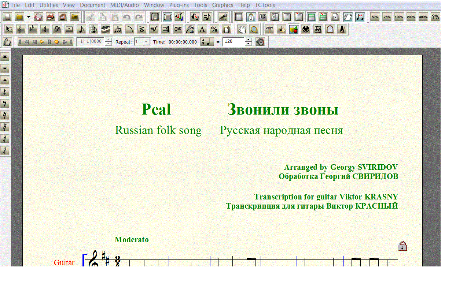Toggle the dotted grid display icon
This screenshot has height=299, width=467.
pos(287,17)
